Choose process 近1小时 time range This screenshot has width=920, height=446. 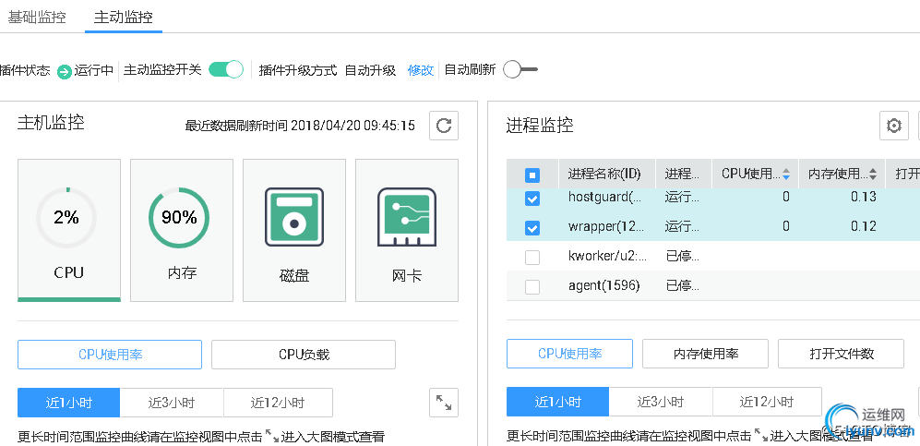558,402
